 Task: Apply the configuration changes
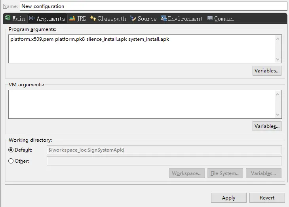229,198
